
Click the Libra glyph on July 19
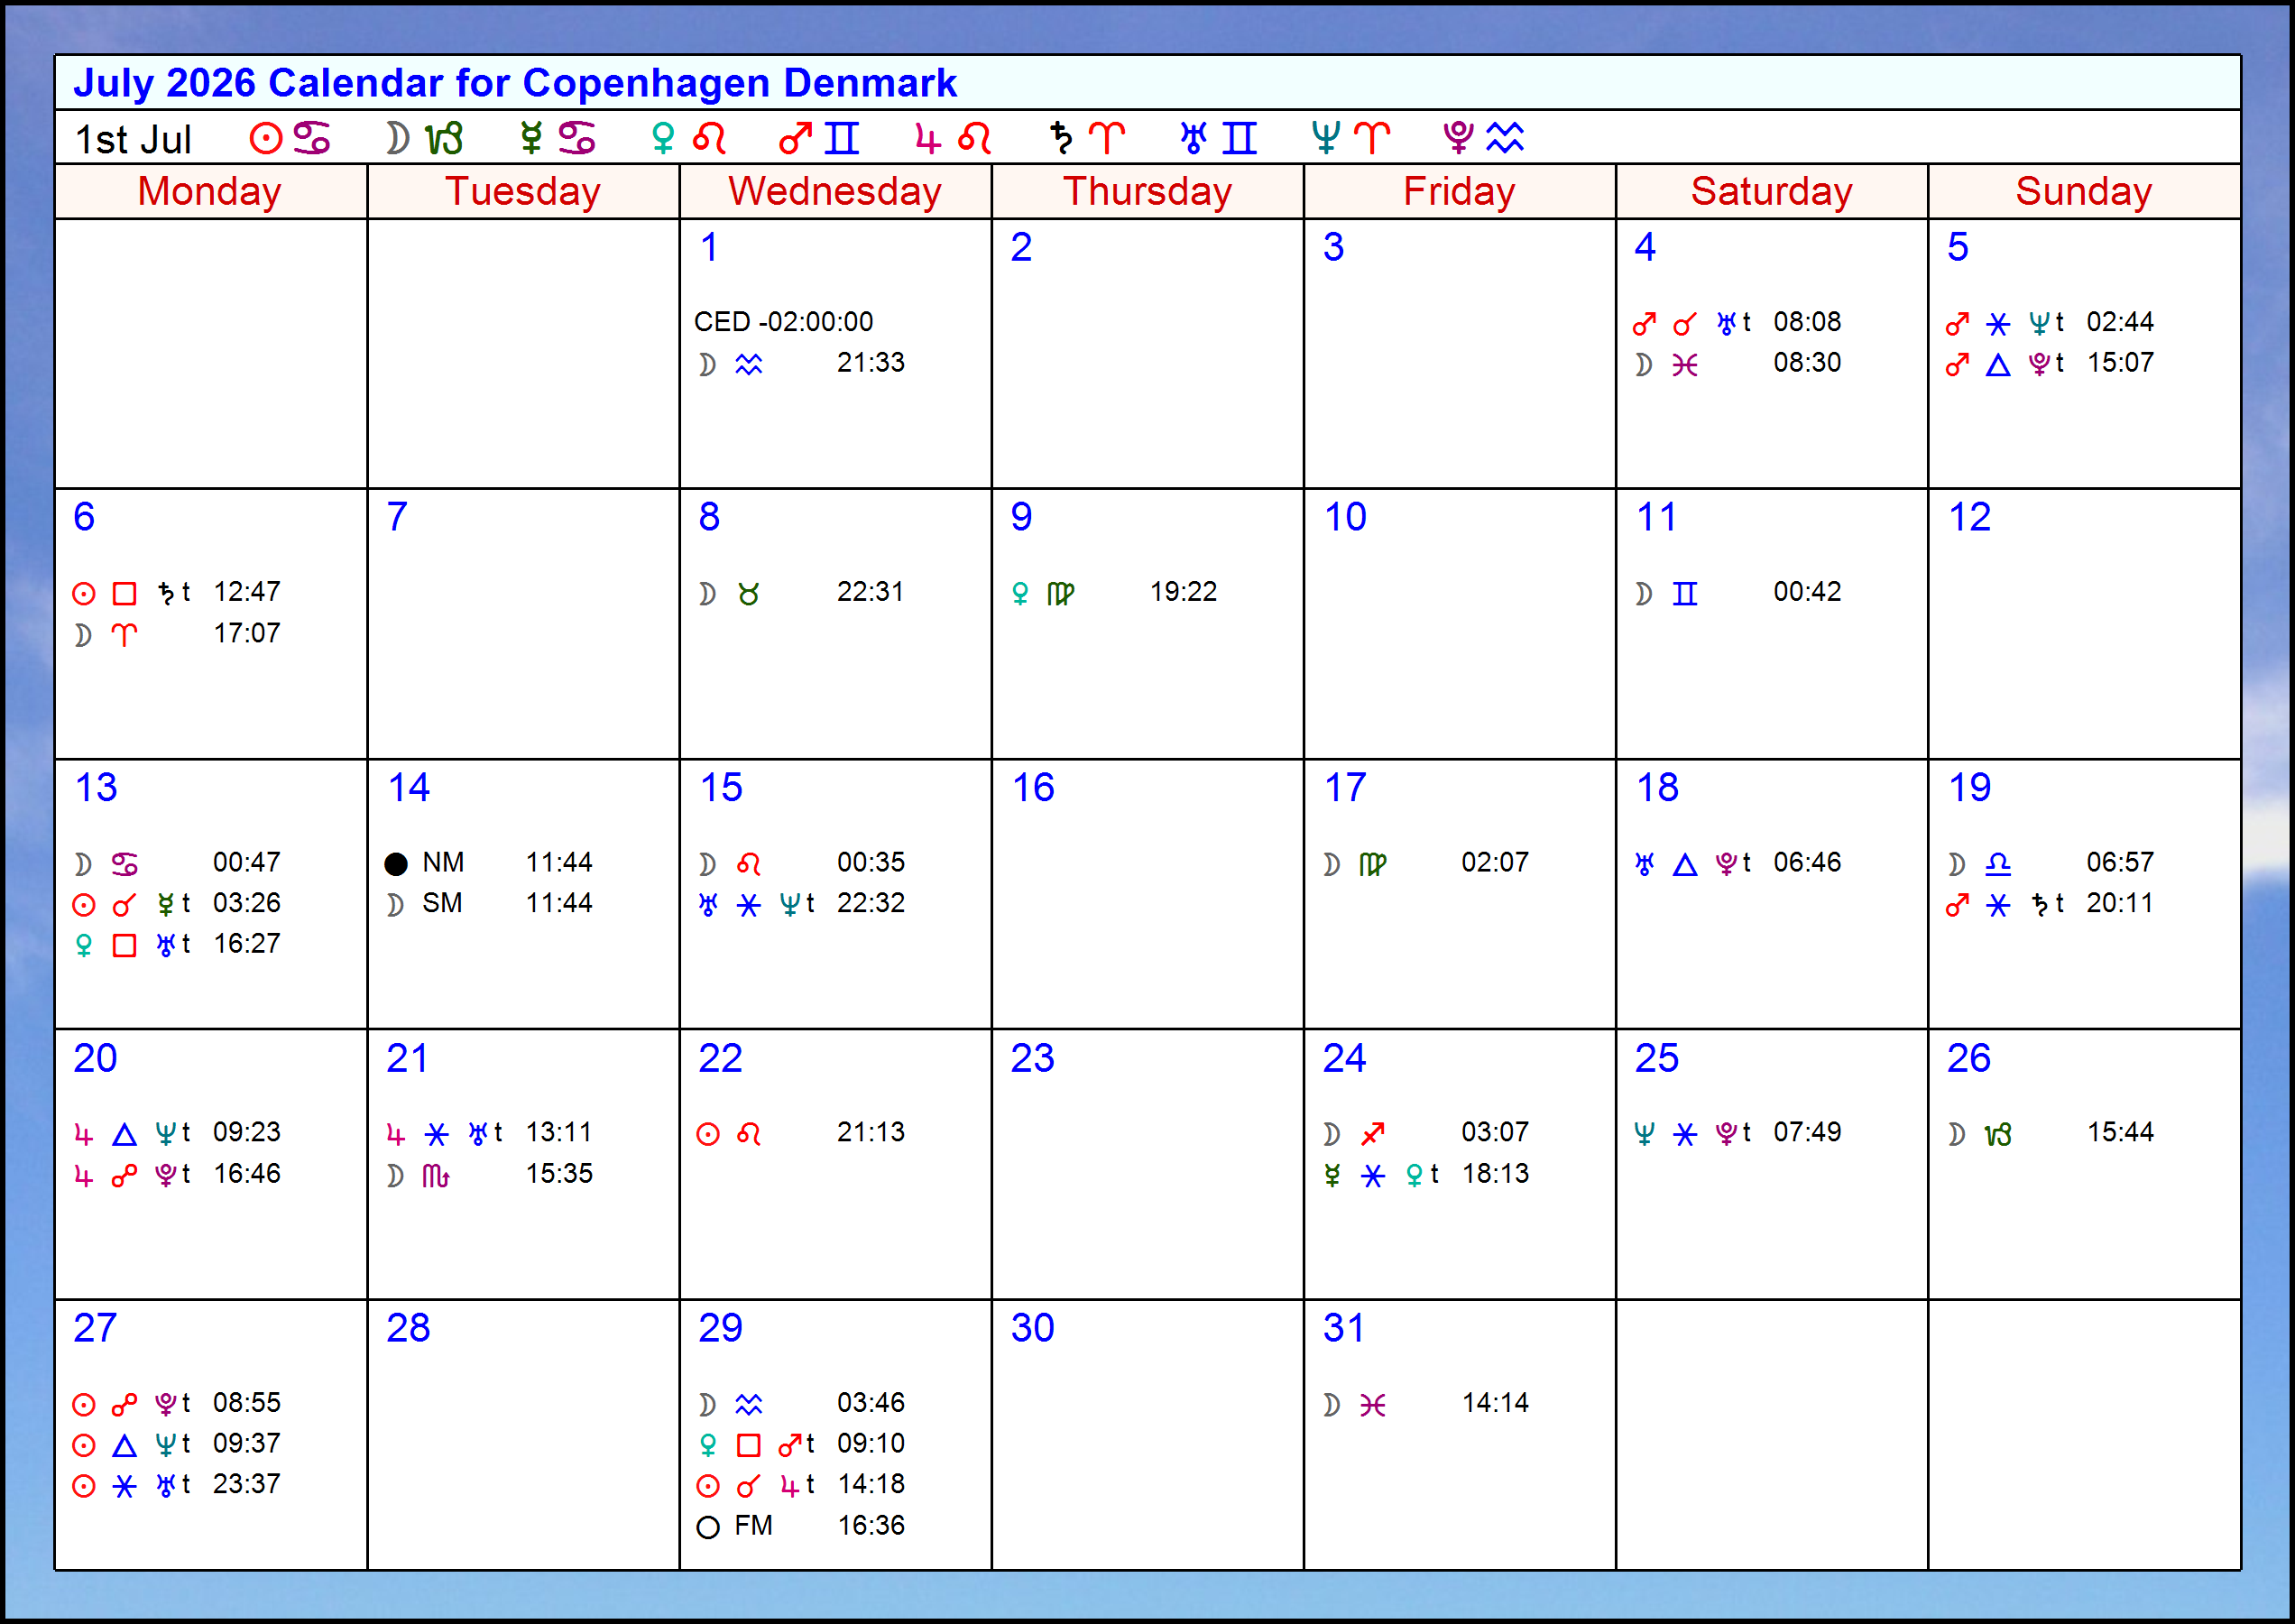click(1998, 864)
